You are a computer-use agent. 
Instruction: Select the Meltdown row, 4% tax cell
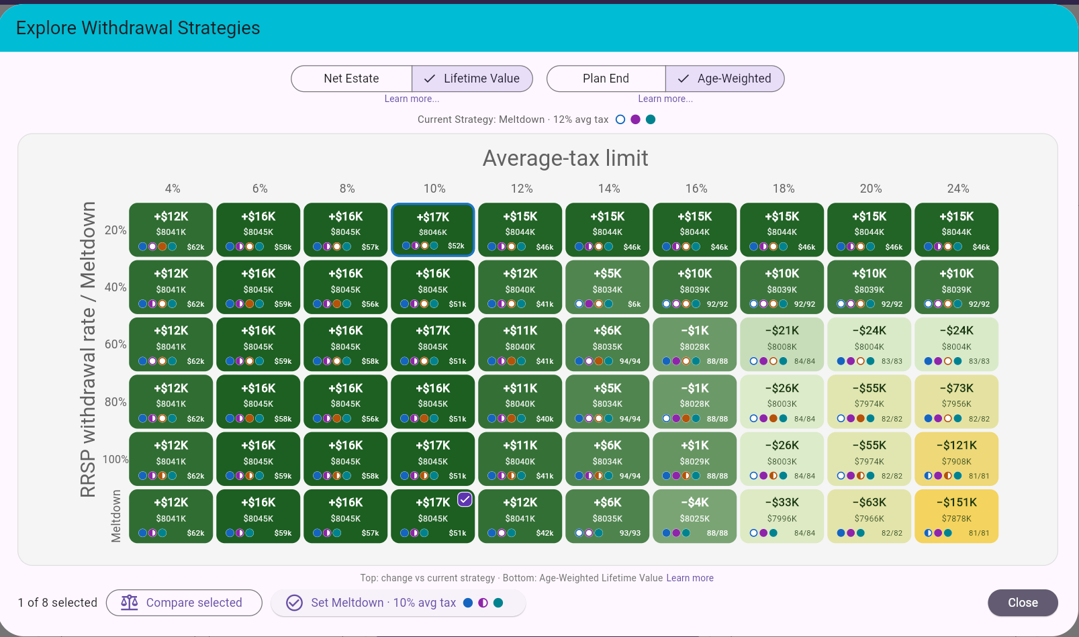coord(171,516)
